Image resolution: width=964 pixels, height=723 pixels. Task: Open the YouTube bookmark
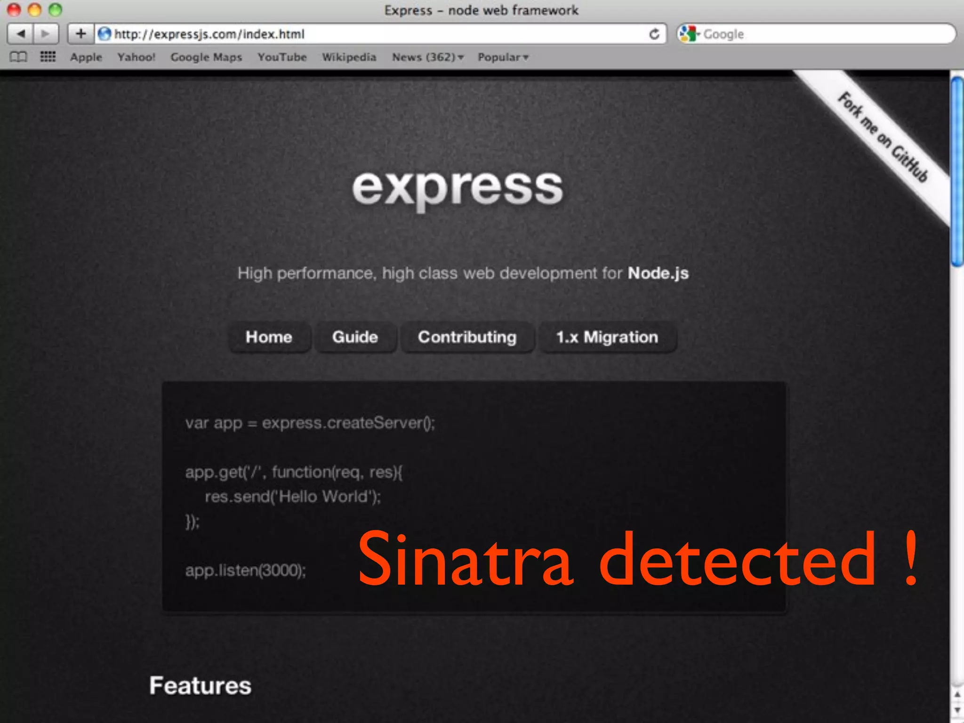click(x=282, y=57)
